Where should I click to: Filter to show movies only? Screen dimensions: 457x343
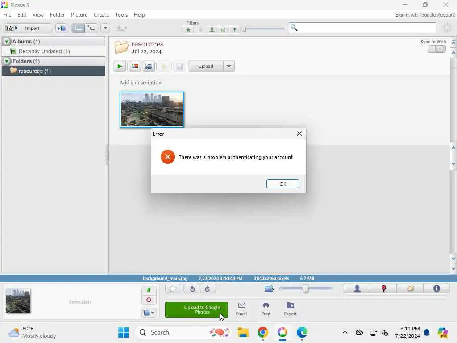coord(223,30)
